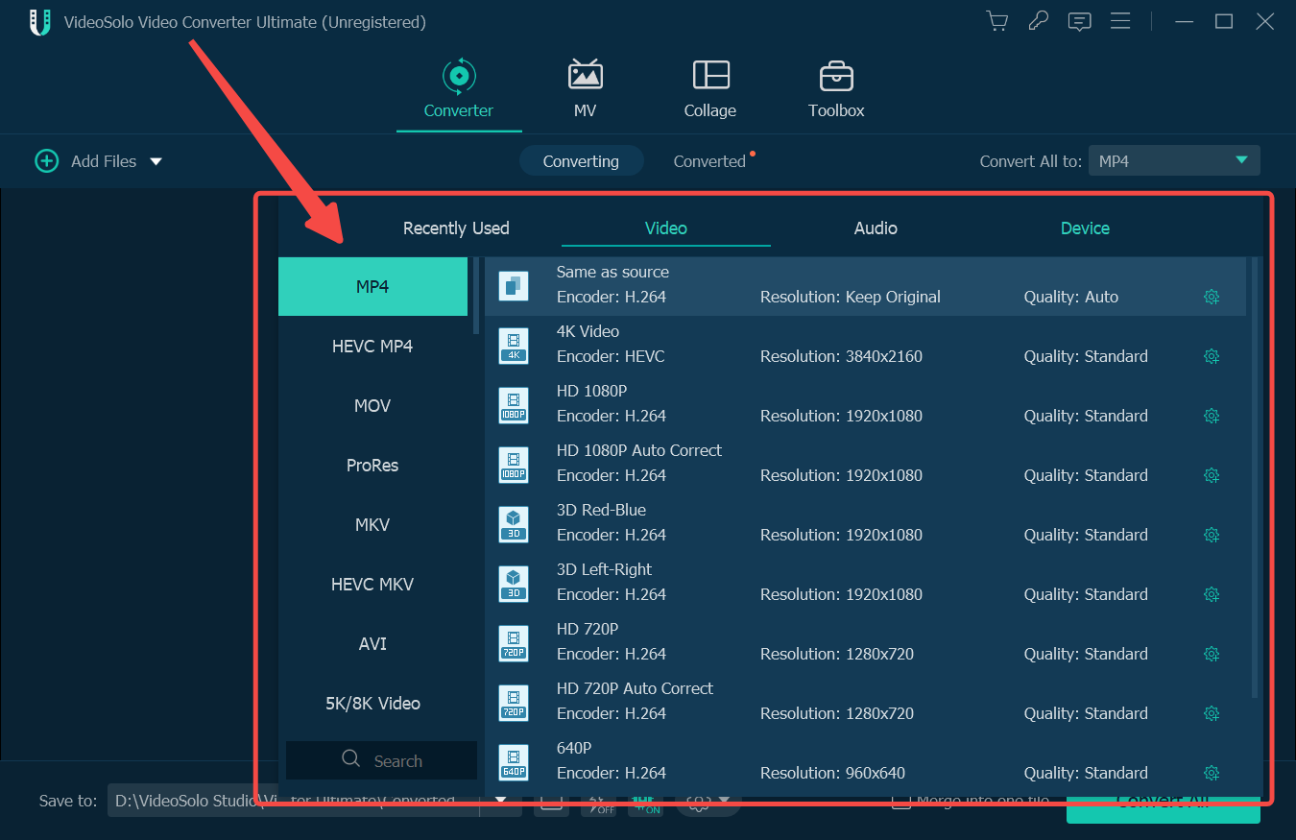Click the VideoSolo app logo
The image size is (1296, 840).
pyautogui.click(x=39, y=22)
